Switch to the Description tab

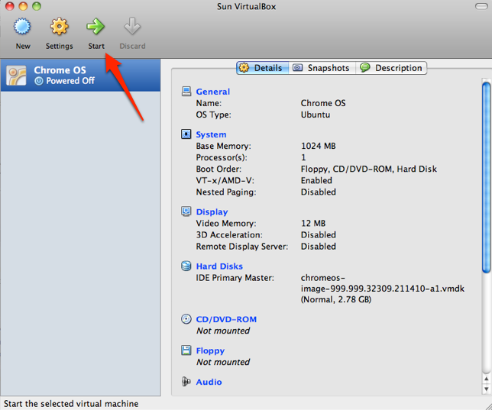click(391, 68)
